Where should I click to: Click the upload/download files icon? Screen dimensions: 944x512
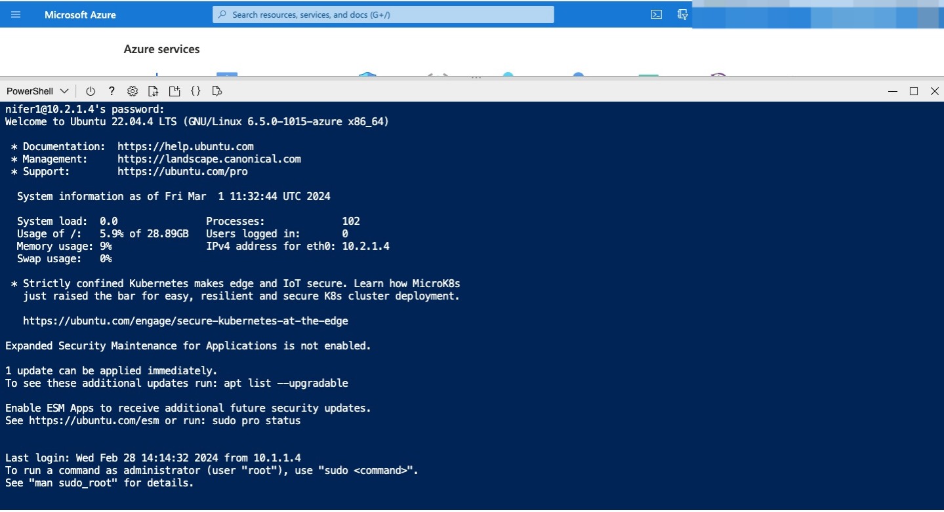click(x=154, y=91)
